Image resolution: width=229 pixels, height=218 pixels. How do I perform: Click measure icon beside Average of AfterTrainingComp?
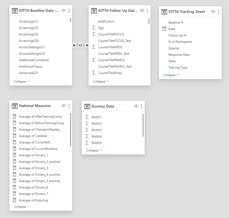pos(14,116)
